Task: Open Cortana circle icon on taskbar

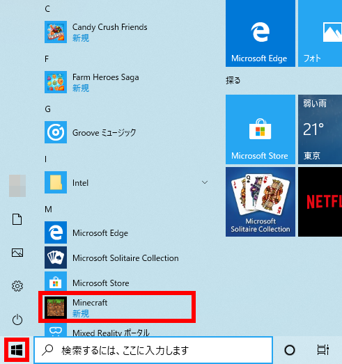Action: click(x=290, y=350)
